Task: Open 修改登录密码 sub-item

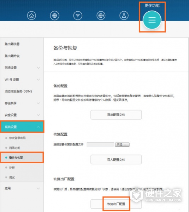Action: click(17, 138)
